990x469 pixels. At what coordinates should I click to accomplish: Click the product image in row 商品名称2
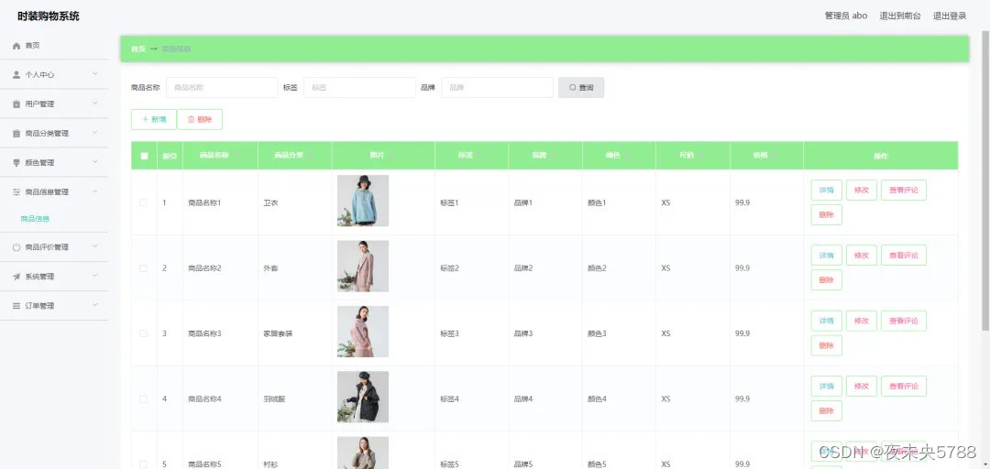[363, 266]
